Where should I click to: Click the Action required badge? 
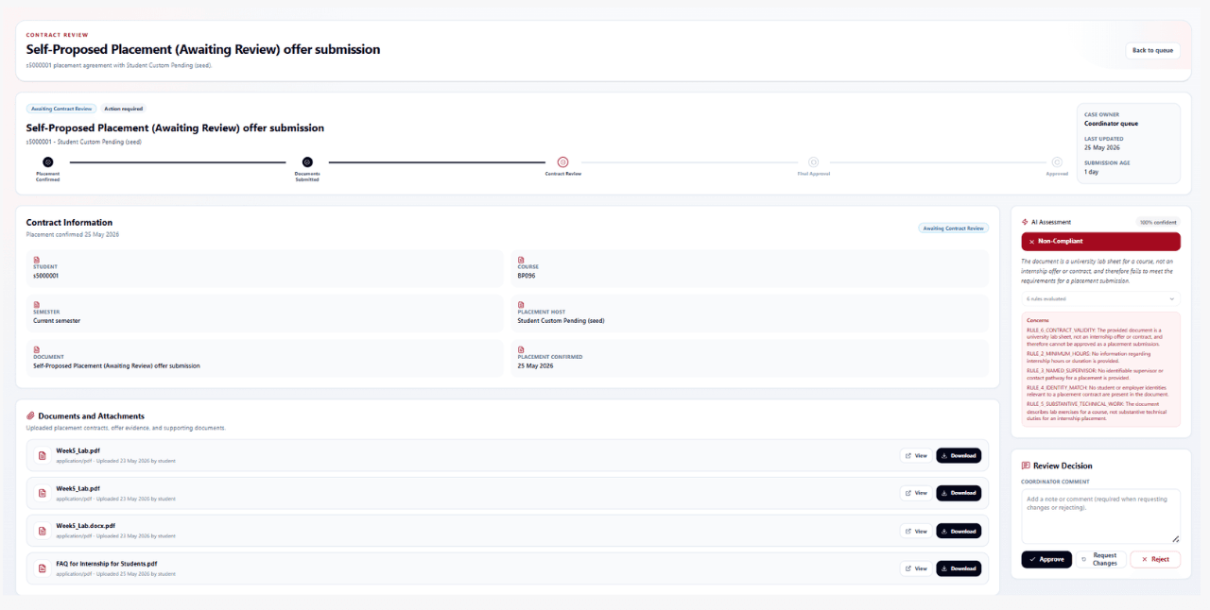[x=123, y=109]
